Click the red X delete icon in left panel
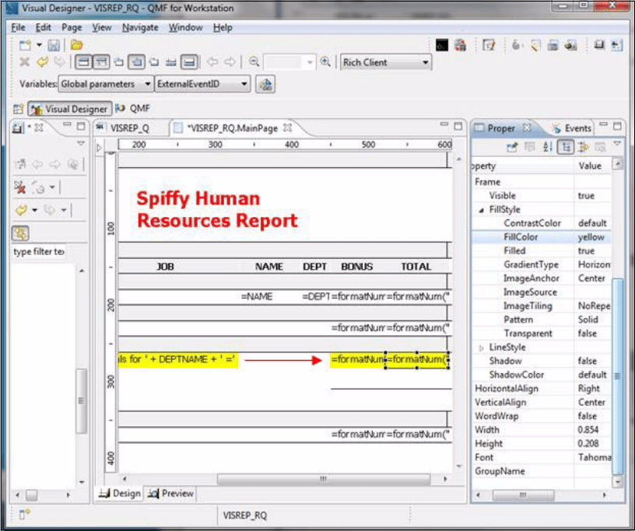The height and width of the screenshot is (531, 635). point(20,187)
